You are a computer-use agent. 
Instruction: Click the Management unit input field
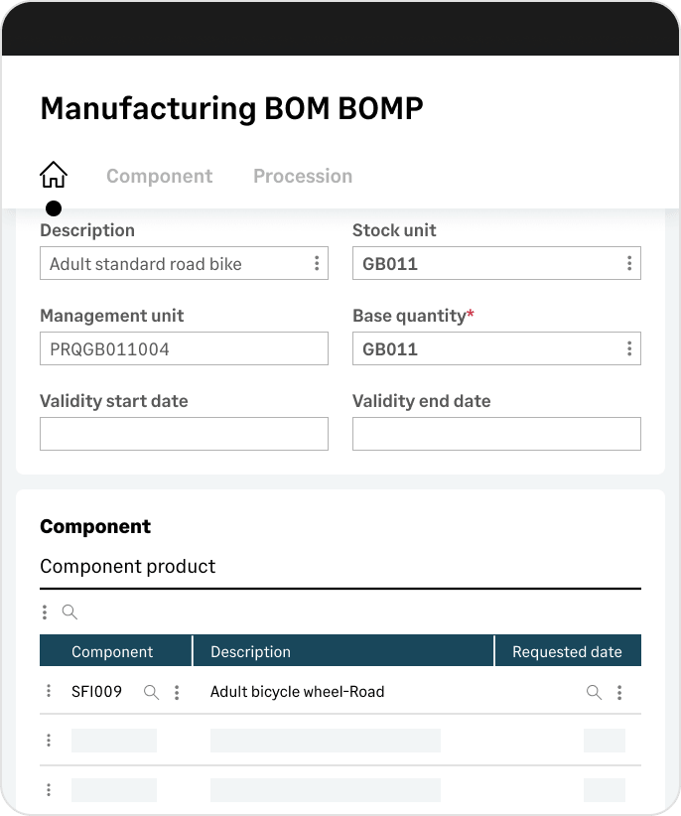185,348
